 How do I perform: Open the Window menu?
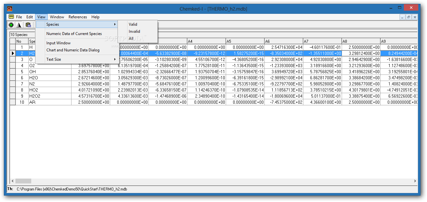tap(57, 17)
